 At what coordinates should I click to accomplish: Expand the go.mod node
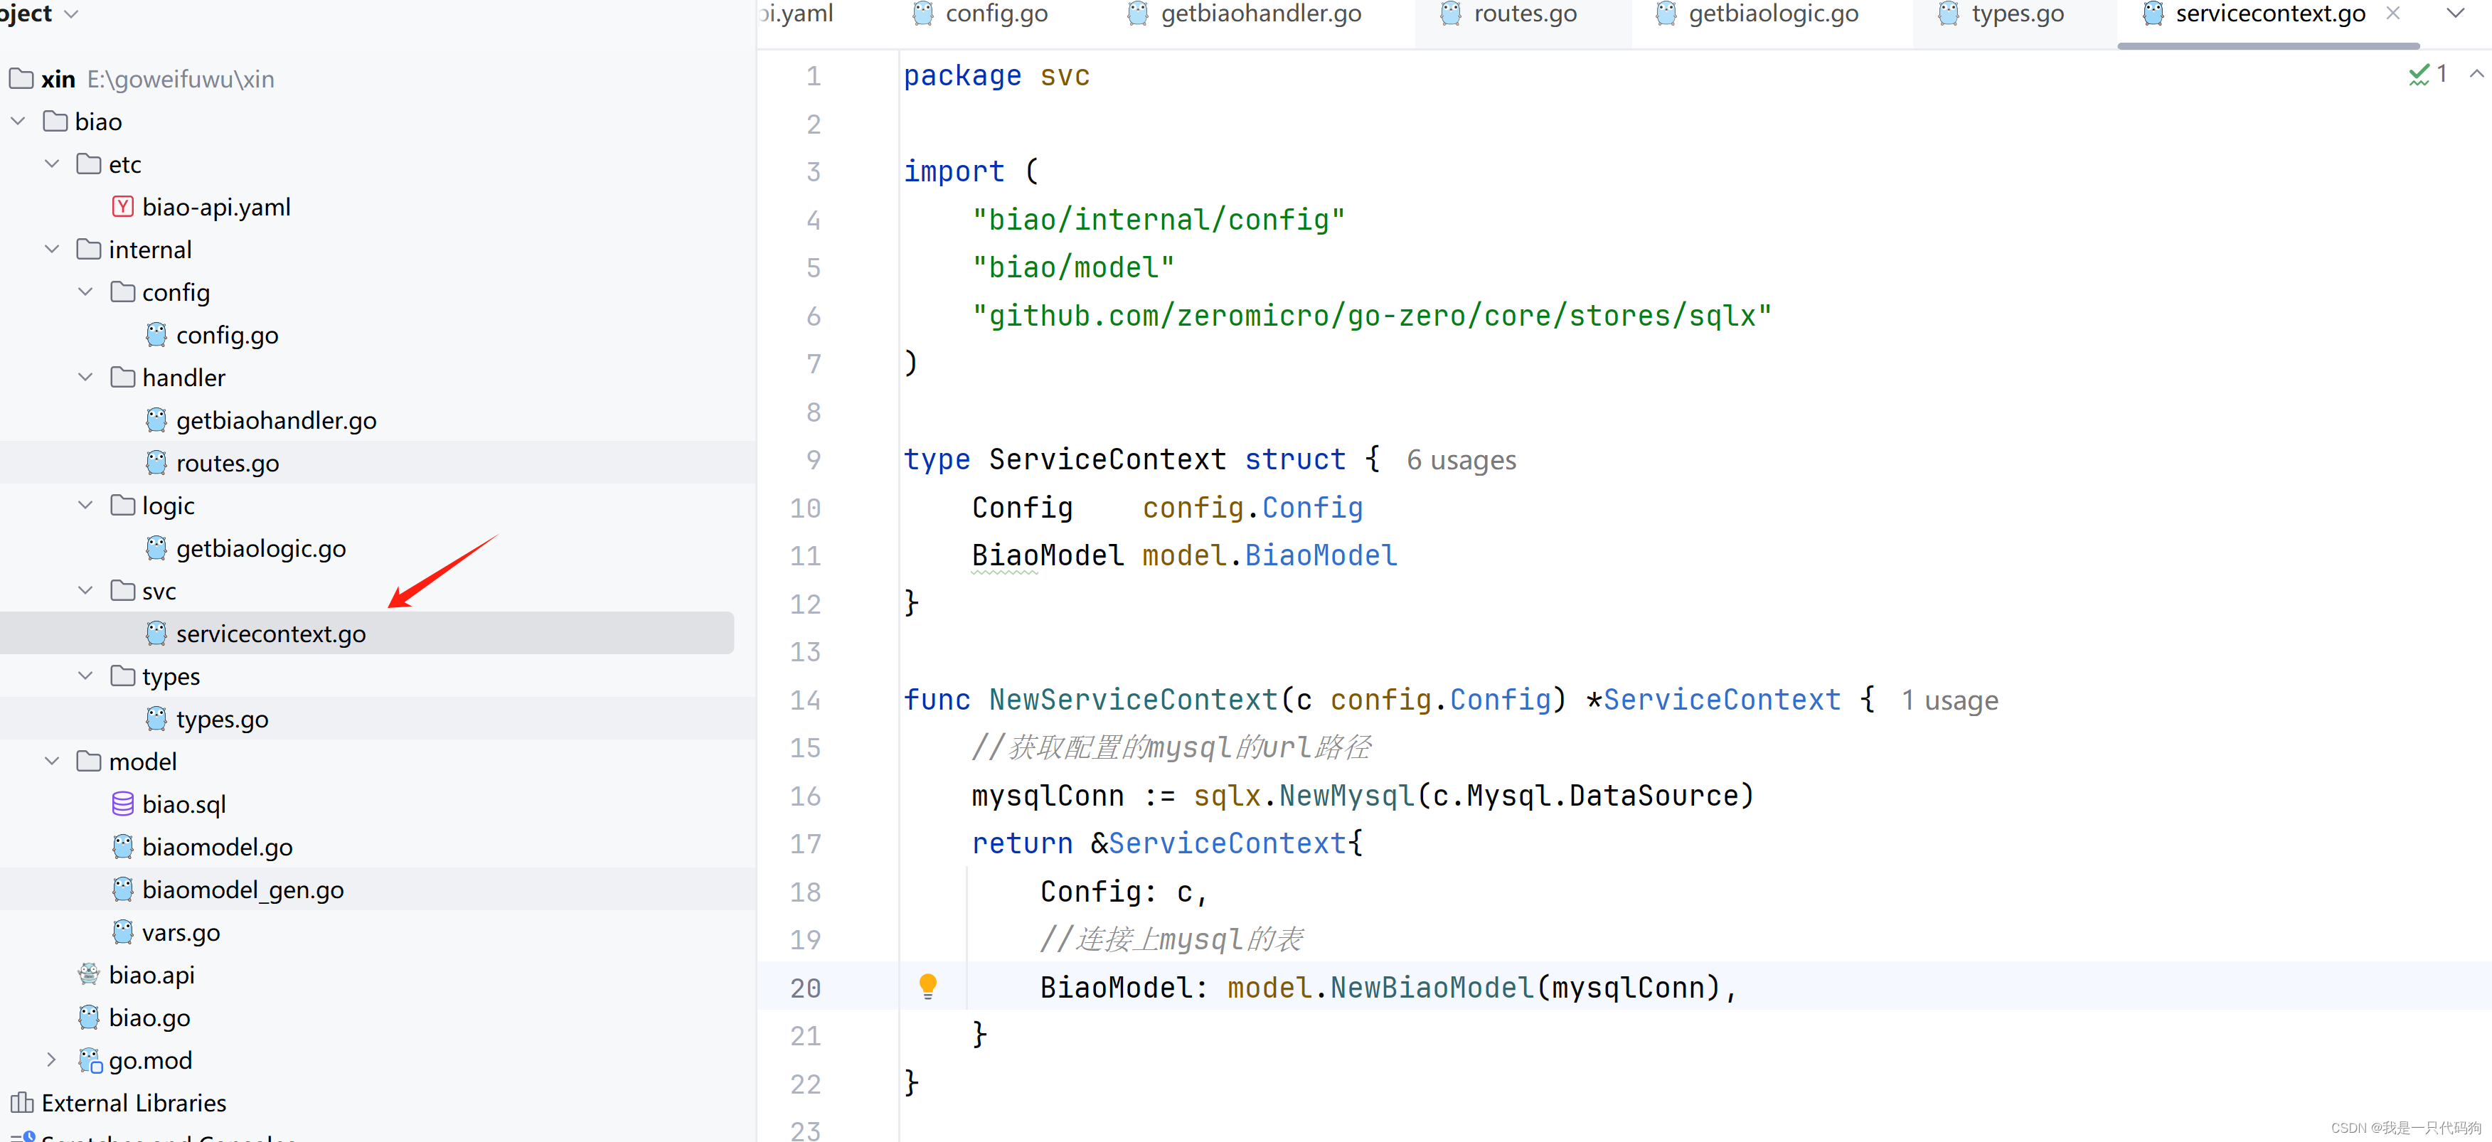coord(52,1060)
